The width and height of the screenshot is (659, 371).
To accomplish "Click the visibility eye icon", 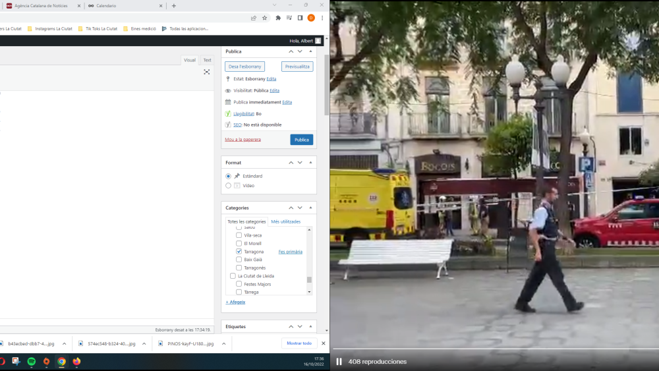I will click(228, 90).
